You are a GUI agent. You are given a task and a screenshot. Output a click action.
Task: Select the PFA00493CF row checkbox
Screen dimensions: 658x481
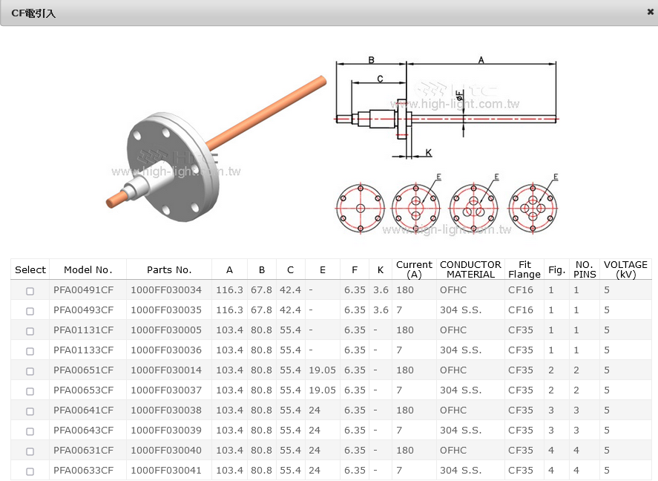[x=30, y=311]
